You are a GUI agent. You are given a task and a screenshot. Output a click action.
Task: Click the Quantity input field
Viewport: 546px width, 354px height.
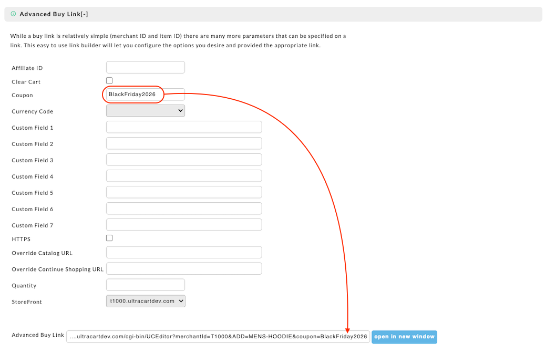(145, 285)
